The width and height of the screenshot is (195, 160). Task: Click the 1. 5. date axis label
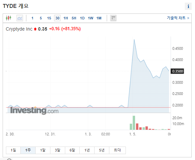[x=132, y=134]
